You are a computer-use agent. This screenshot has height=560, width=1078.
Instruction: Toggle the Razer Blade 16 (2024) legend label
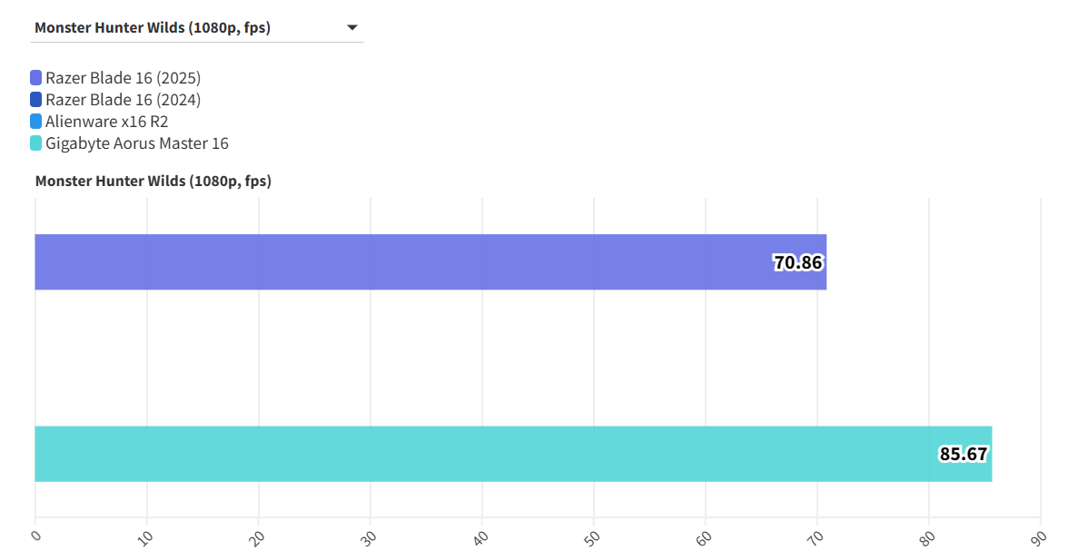[x=123, y=100]
